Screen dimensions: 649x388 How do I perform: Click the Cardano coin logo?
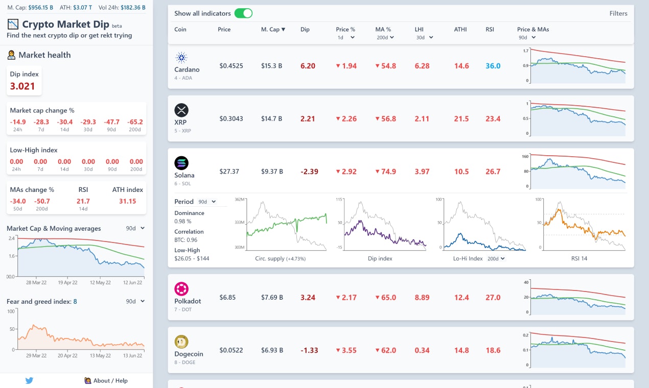tap(181, 57)
